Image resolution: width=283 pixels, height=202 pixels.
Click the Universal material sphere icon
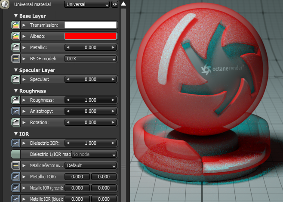click(4, 4)
